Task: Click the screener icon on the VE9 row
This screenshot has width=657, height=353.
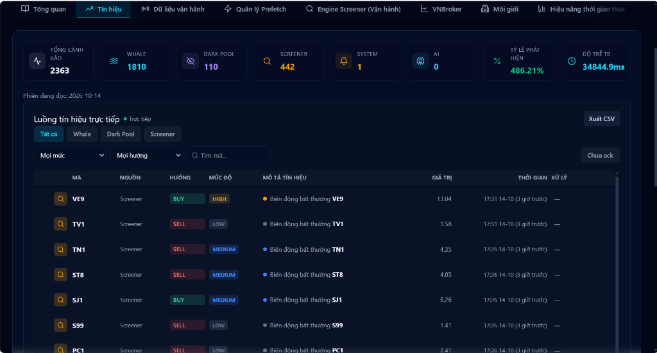Action: [61, 199]
